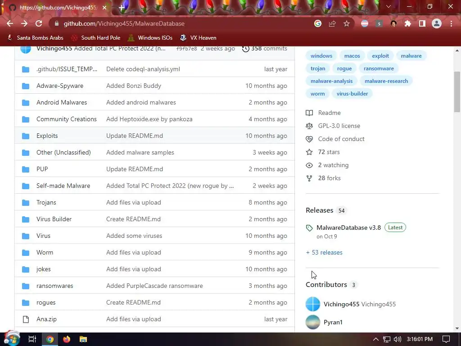Select the worm topic tag
Viewport: 461px width, 346px height.
[317, 94]
